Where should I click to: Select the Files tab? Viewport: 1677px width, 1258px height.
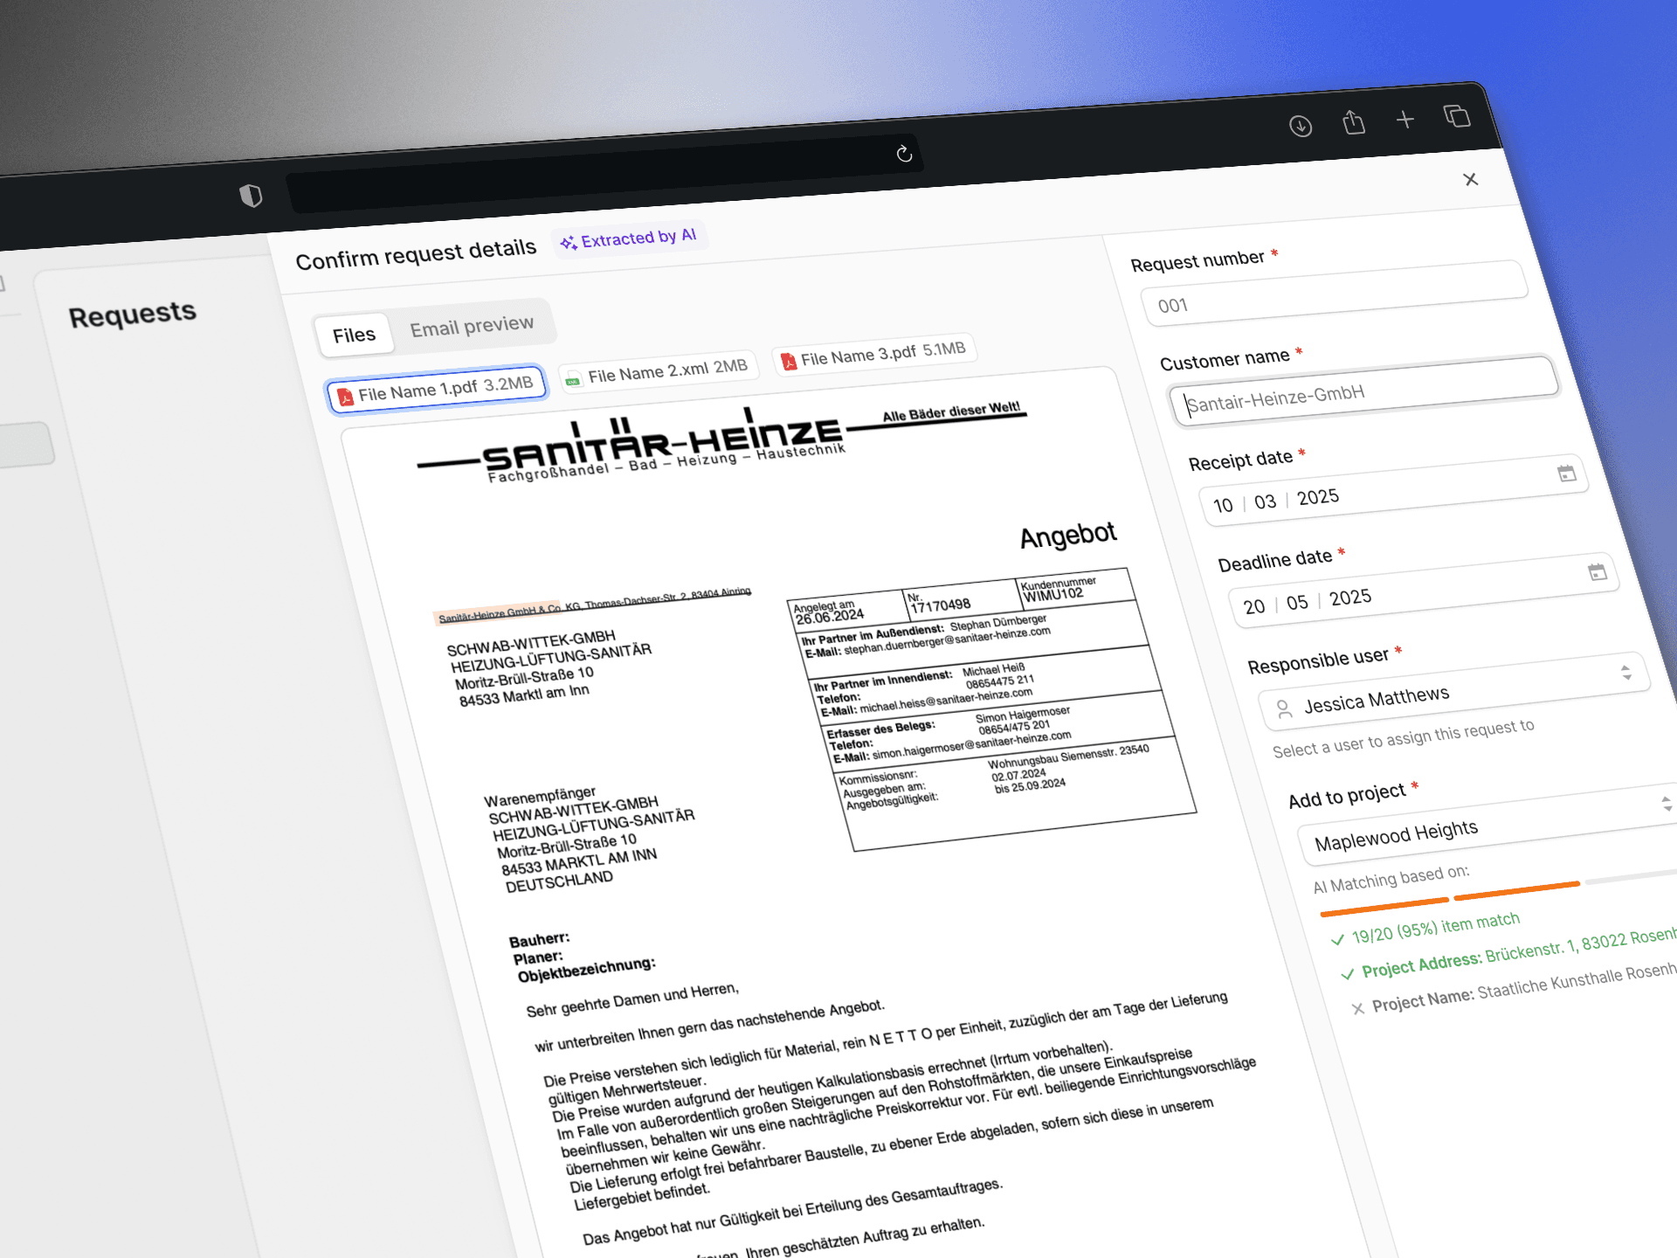coord(354,335)
